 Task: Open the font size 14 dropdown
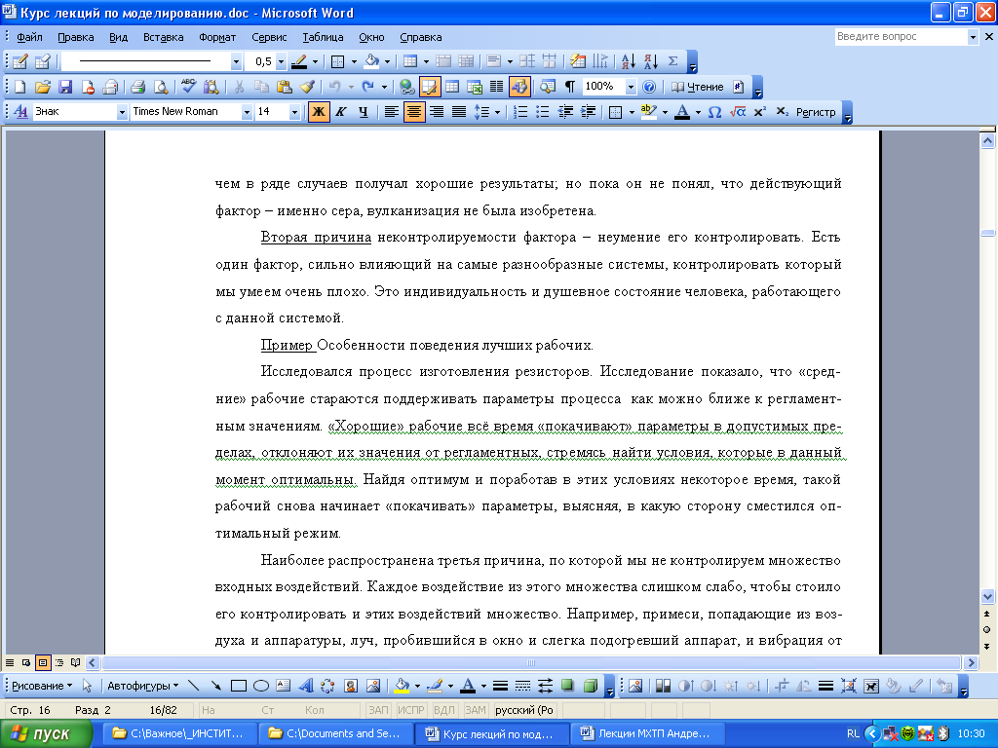[x=294, y=112]
